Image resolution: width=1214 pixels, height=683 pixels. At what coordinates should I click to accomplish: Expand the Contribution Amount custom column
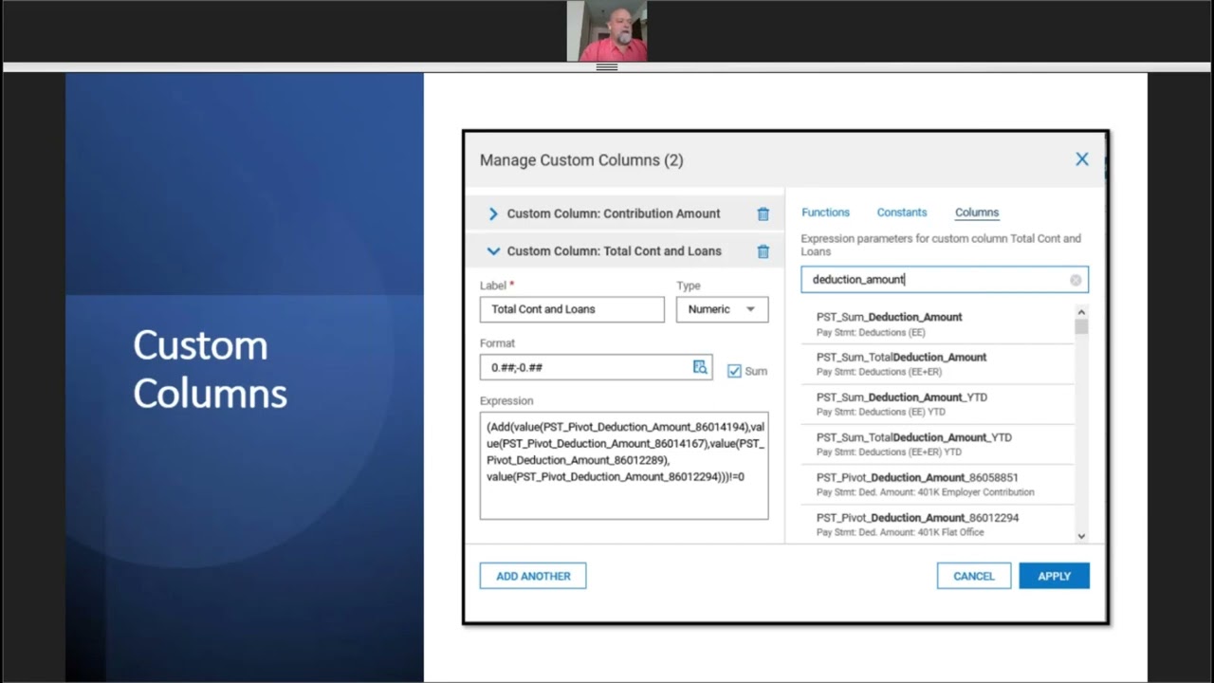tap(493, 214)
